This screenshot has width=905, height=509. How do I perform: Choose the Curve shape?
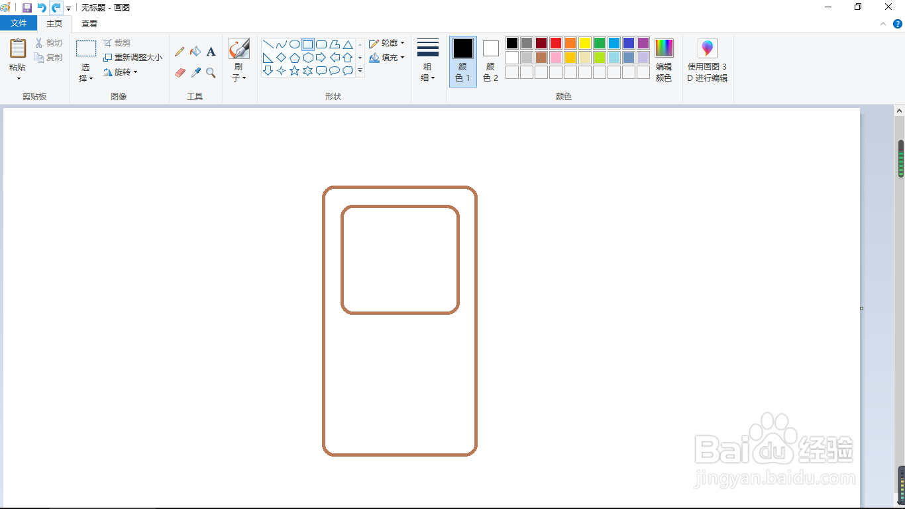click(x=282, y=44)
